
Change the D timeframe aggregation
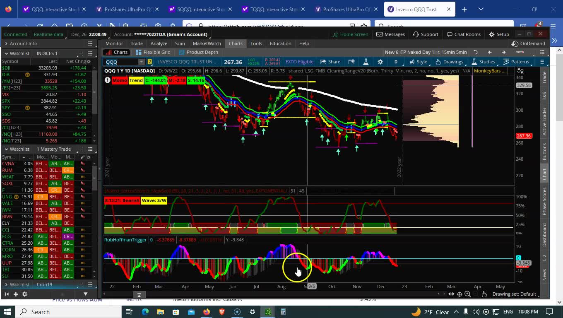click(396, 62)
